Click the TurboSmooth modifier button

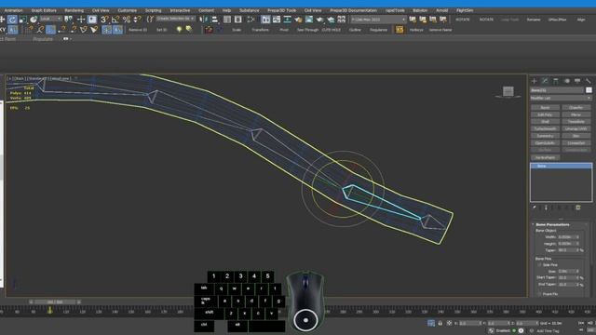[545, 128]
